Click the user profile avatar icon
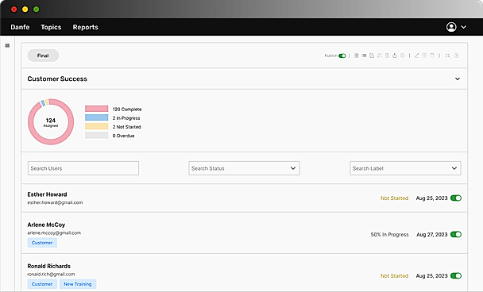The image size is (483, 292). tap(451, 27)
